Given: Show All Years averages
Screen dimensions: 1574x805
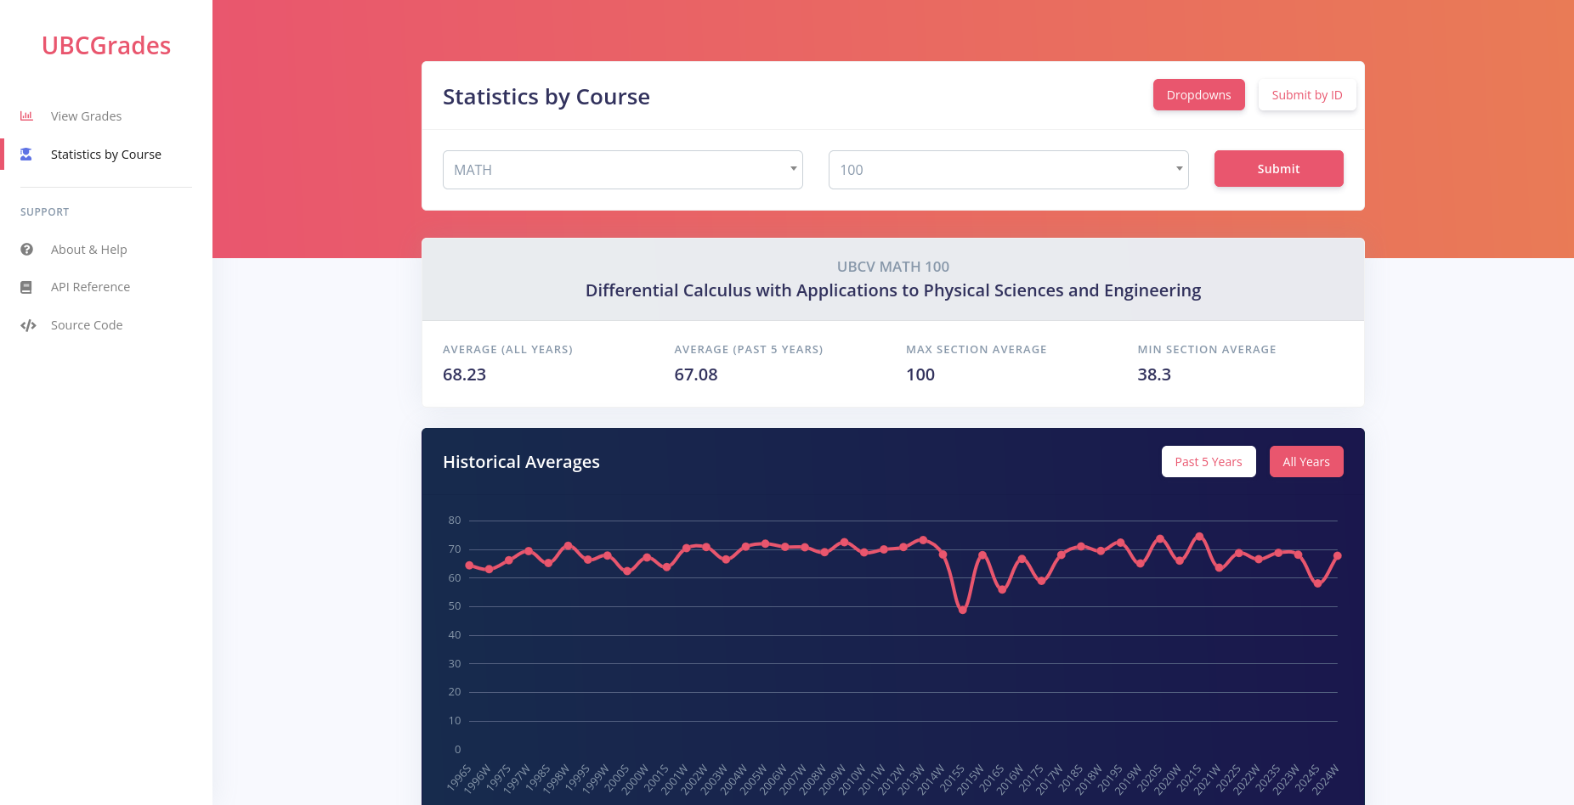Looking at the screenshot, I should tap(1305, 462).
